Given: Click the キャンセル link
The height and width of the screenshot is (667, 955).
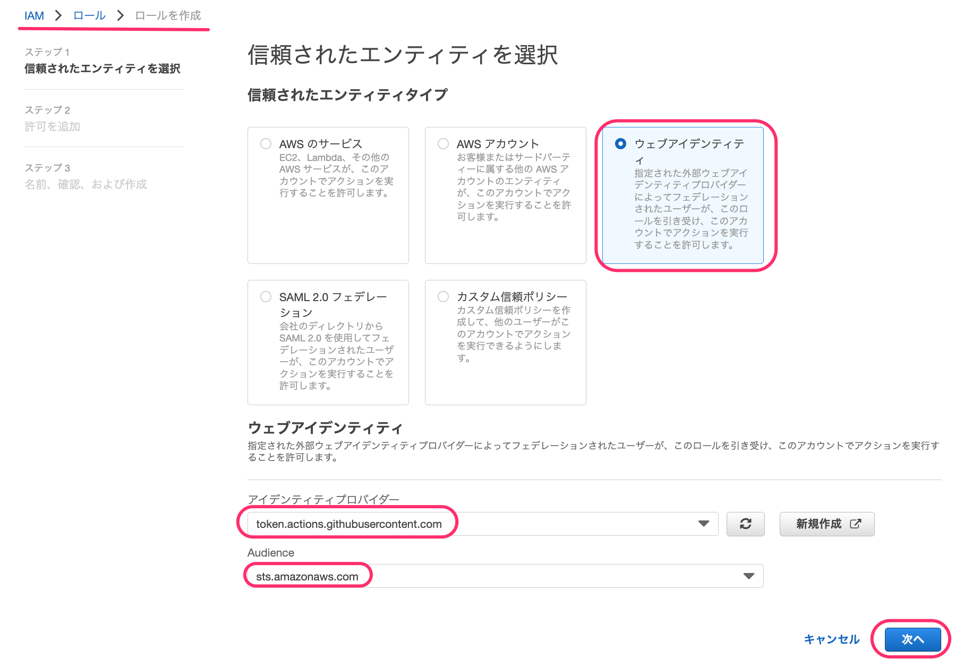Looking at the screenshot, I should click(x=832, y=639).
